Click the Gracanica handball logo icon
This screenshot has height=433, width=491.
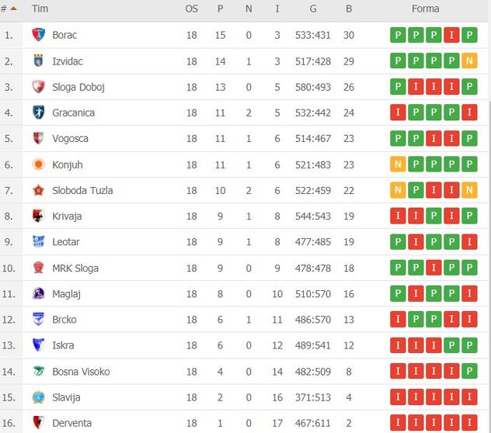pyautogui.click(x=38, y=113)
